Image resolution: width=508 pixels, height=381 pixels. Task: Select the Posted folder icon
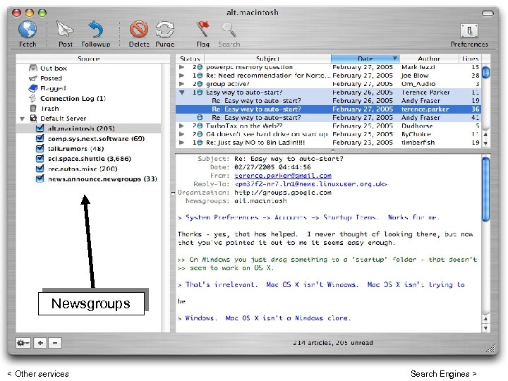pyautogui.click(x=33, y=78)
